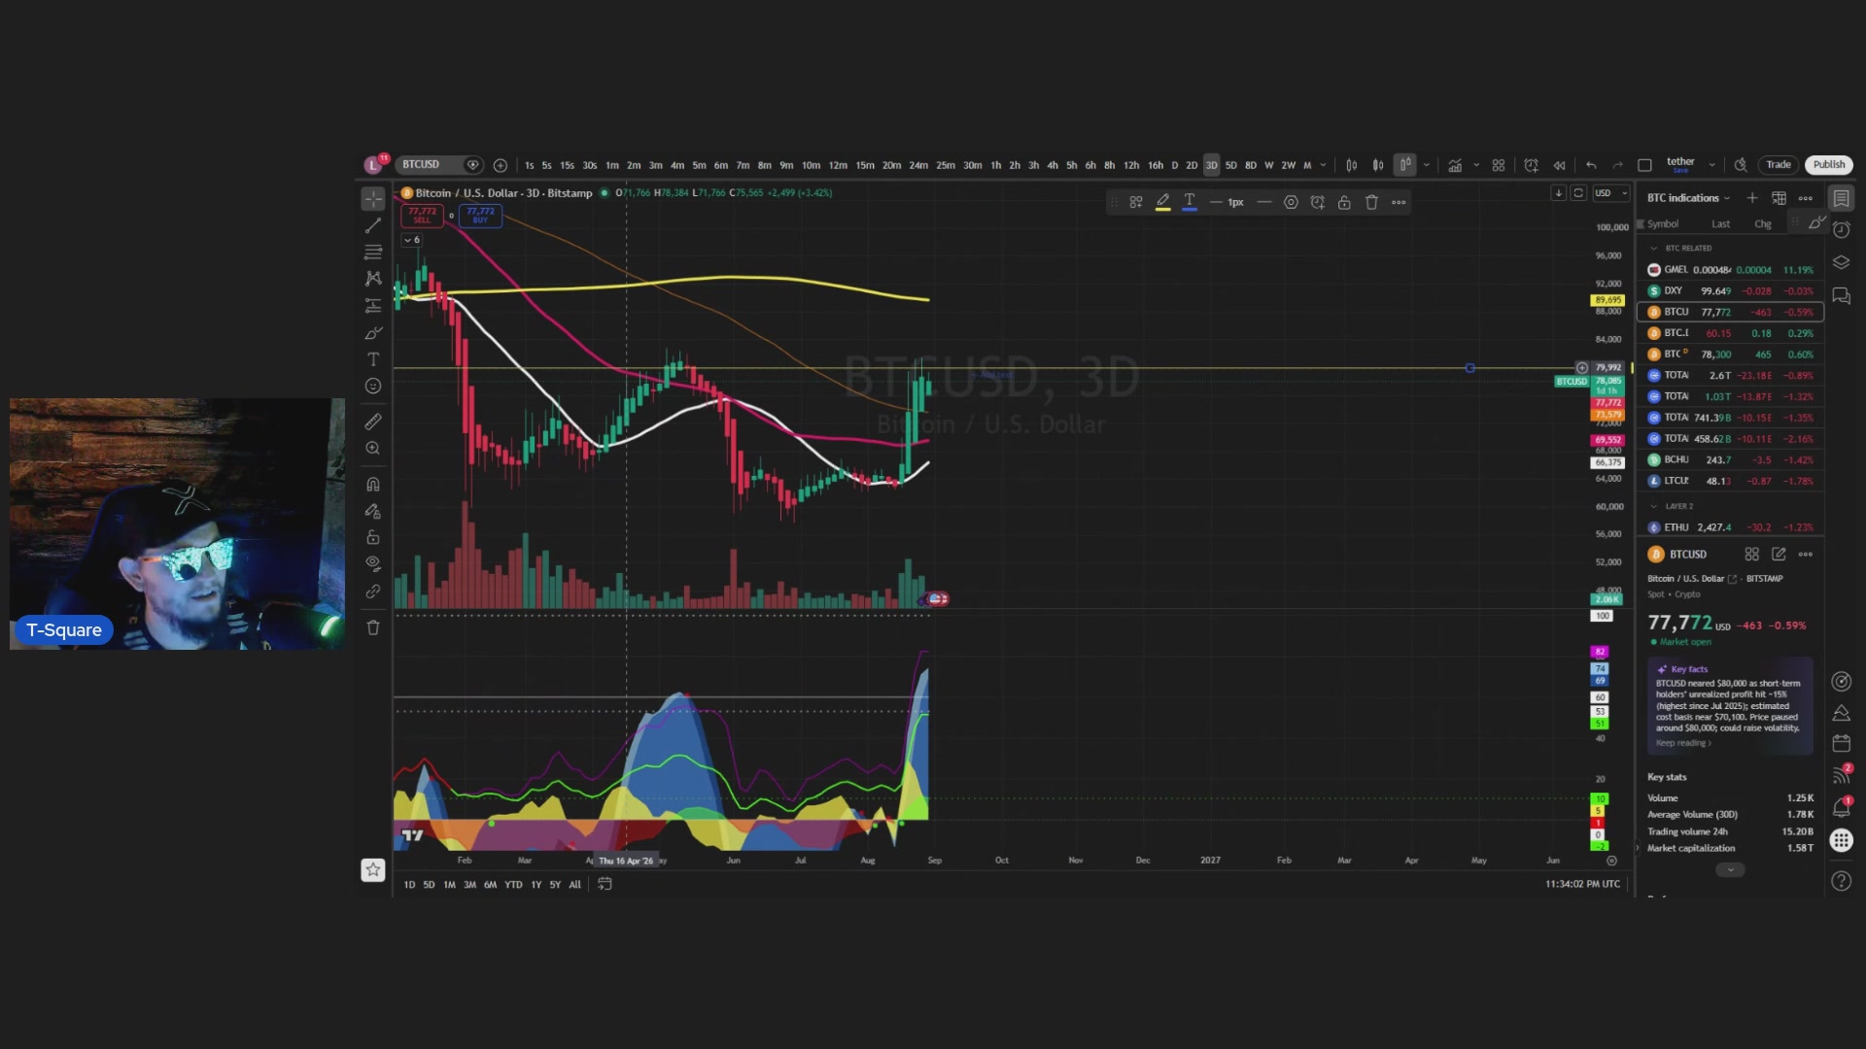1866x1049 pixels.
Task: Open the tether layout name dropdown
Action: tap(1711, 165)
